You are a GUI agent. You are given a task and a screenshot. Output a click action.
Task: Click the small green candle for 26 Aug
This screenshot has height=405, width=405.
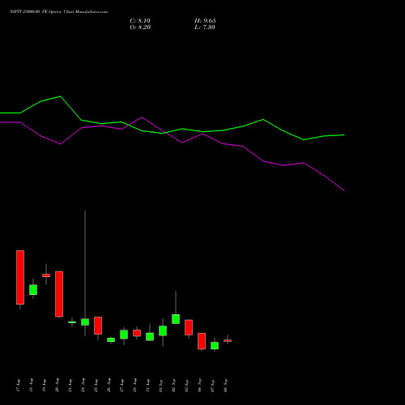click(111, 339)
